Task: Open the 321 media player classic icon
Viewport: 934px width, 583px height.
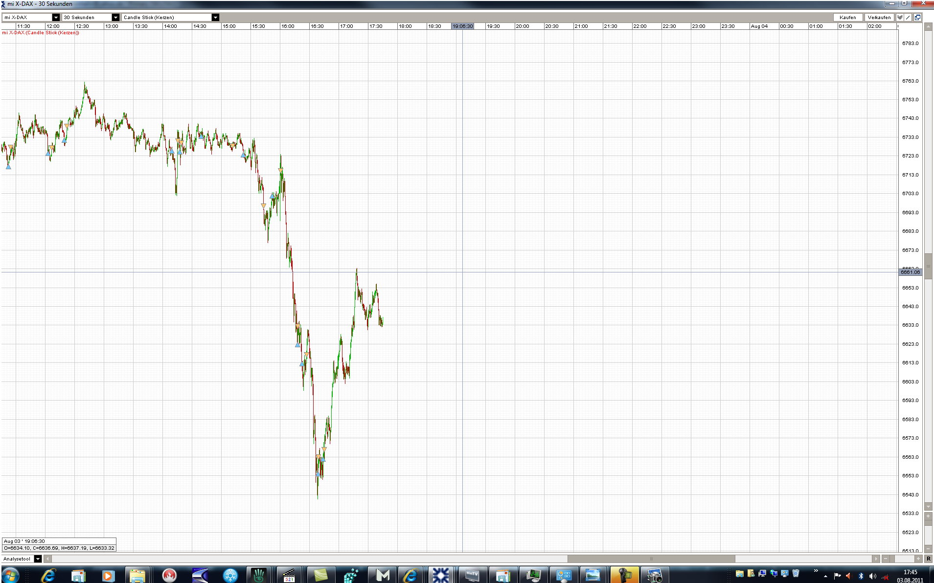Action: [x=289, y=575]
